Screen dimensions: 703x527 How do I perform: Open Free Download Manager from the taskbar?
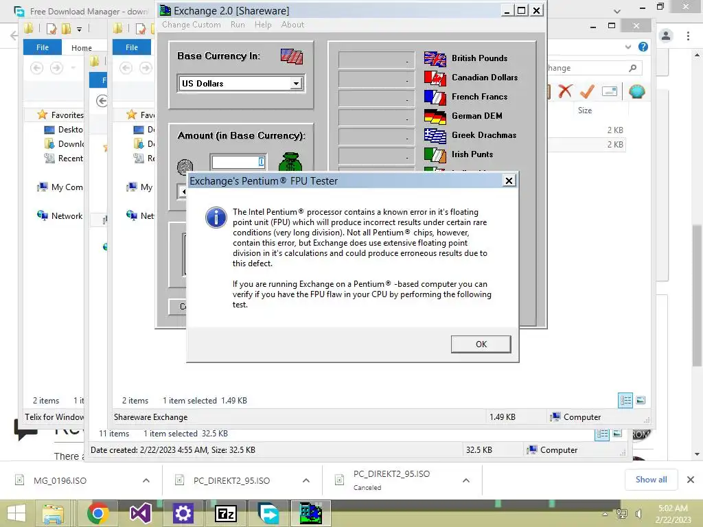pos(268,513)
